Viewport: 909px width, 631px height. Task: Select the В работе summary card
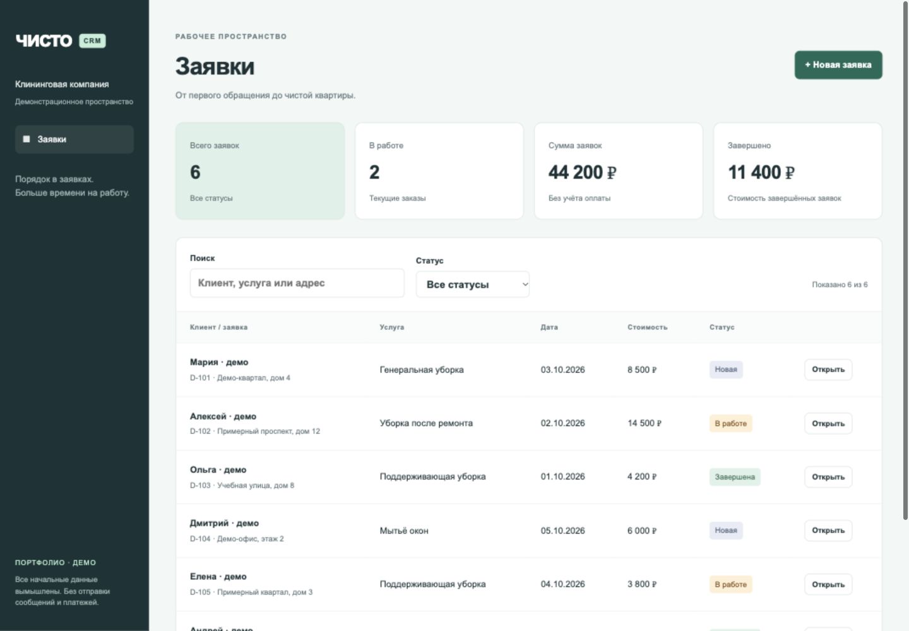coord(439,171)
